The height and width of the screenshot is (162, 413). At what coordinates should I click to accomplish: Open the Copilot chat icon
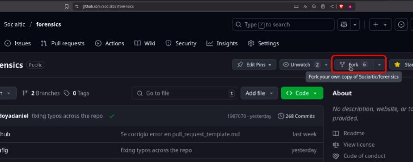click(x=344, y=25)
